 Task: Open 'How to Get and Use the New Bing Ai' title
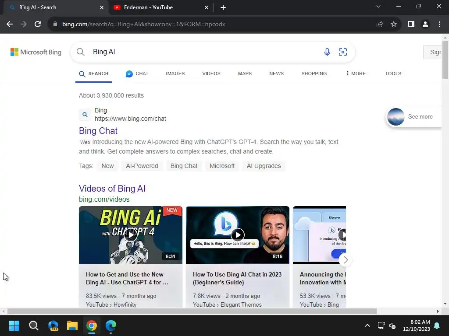(x=127, y=278)
